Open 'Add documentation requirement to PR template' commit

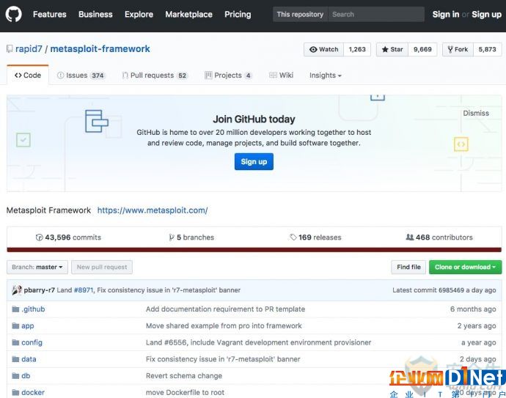tap(225, 309)
